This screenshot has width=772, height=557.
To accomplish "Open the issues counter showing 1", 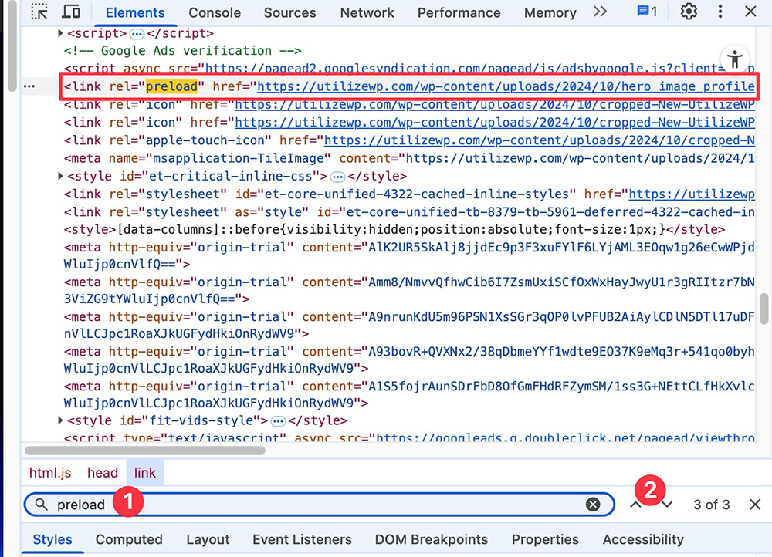I will (x=647, y=12).
